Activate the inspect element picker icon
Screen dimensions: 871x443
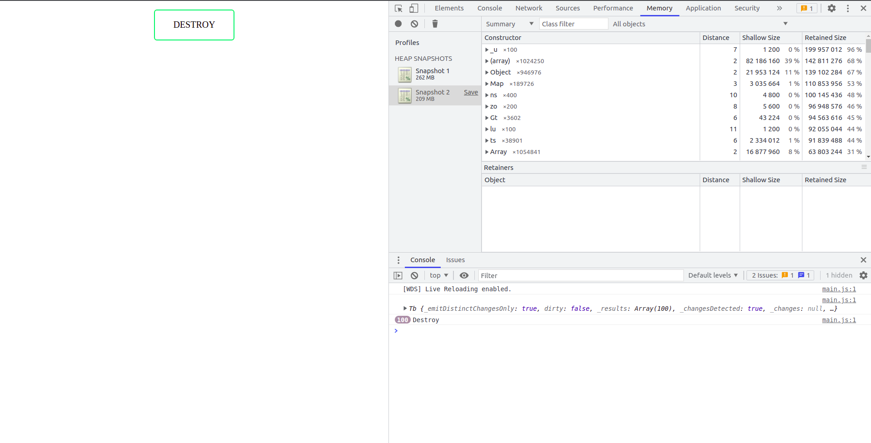(398, 8)
